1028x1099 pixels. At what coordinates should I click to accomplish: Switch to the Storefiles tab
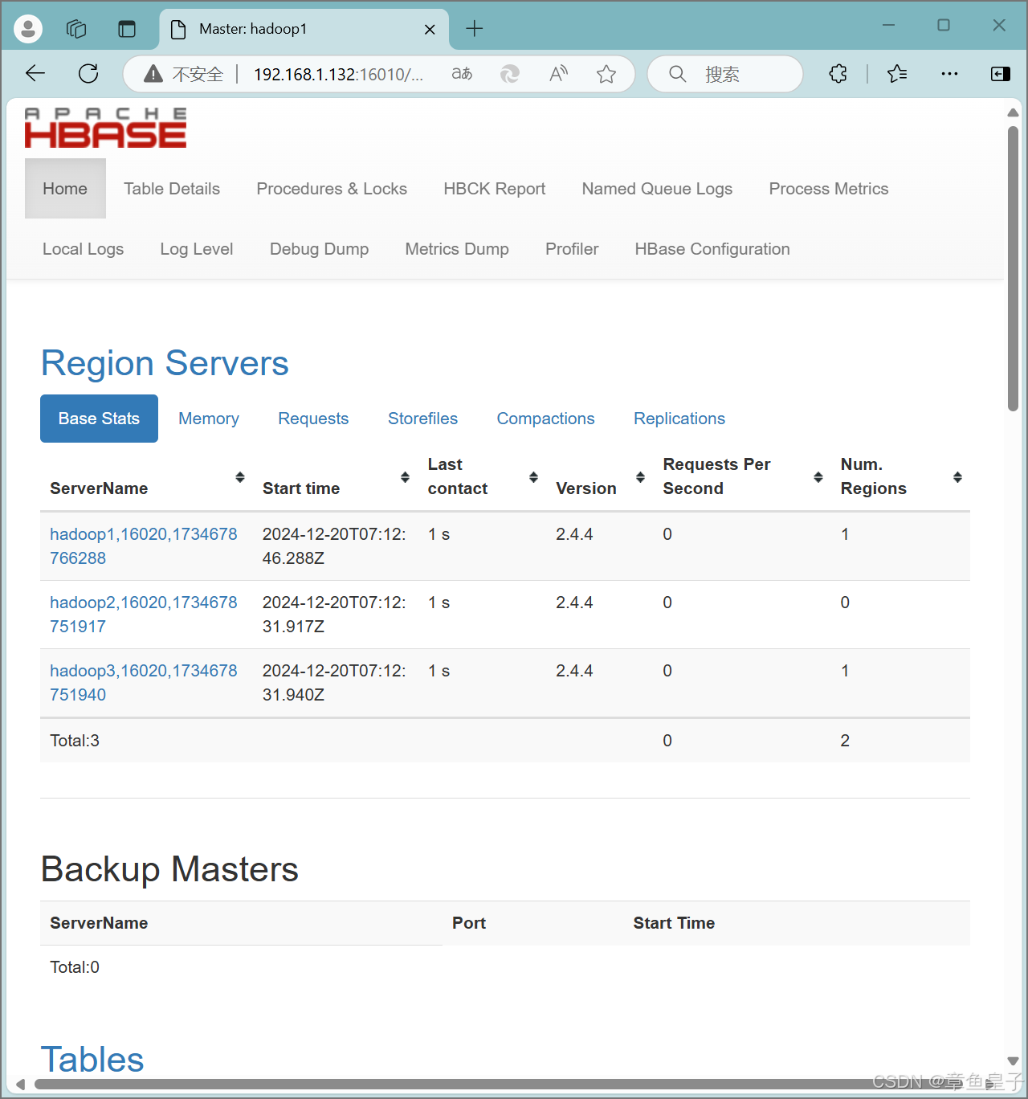pos(422,419)
